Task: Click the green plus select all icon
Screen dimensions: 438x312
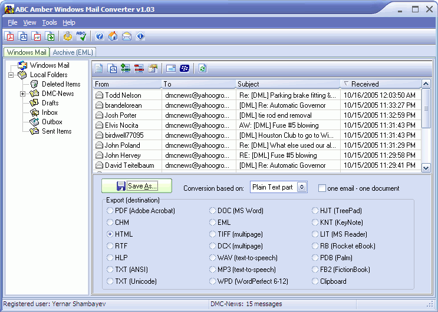Action: 126,68
